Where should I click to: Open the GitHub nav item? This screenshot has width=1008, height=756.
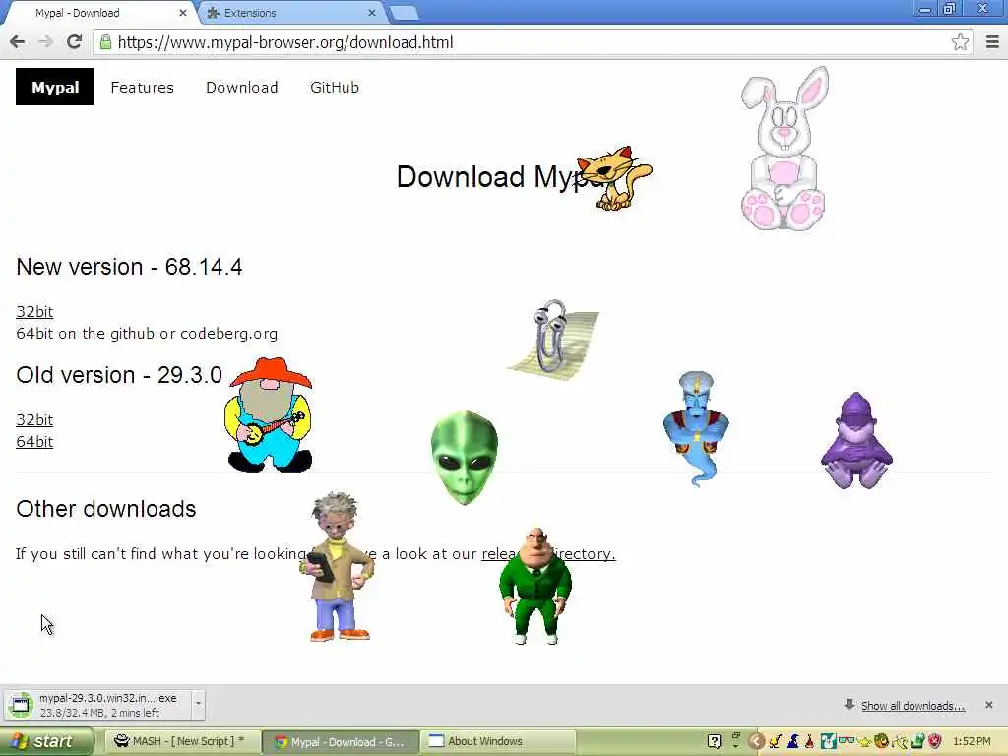click(335, 88)
